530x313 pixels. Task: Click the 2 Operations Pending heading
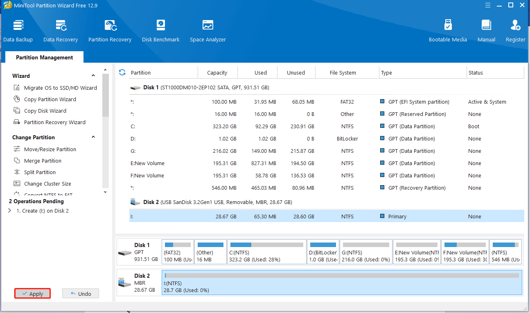pos(36,201)
